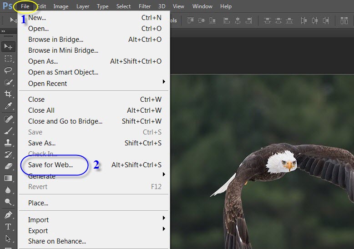Choose Save As from the File menu
Image resolution: width=354 pixels, height=249 pixels.
pos(42,143)
